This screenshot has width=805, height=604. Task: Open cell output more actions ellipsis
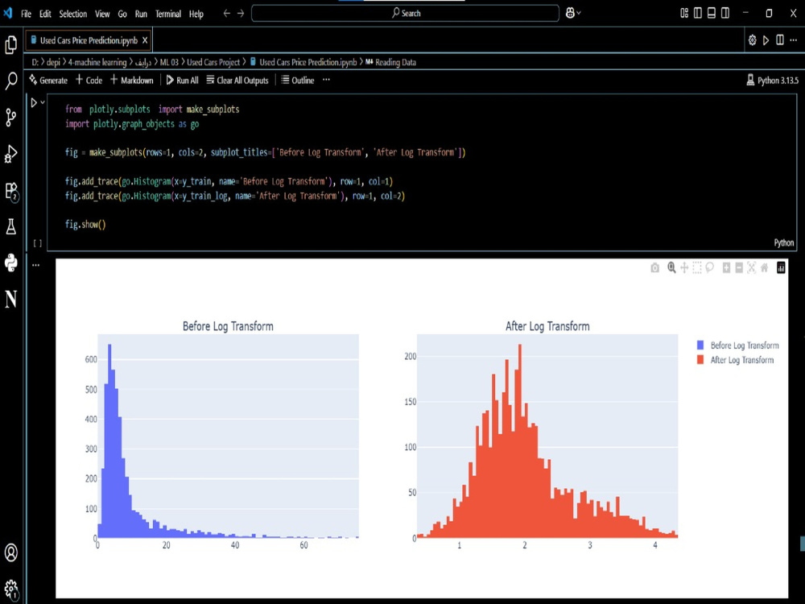click(x=35, y=265)
